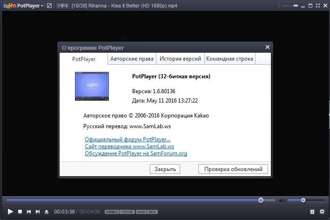
Task: Maximize the PotPlayer window
Action: click(x=310, y=6)
